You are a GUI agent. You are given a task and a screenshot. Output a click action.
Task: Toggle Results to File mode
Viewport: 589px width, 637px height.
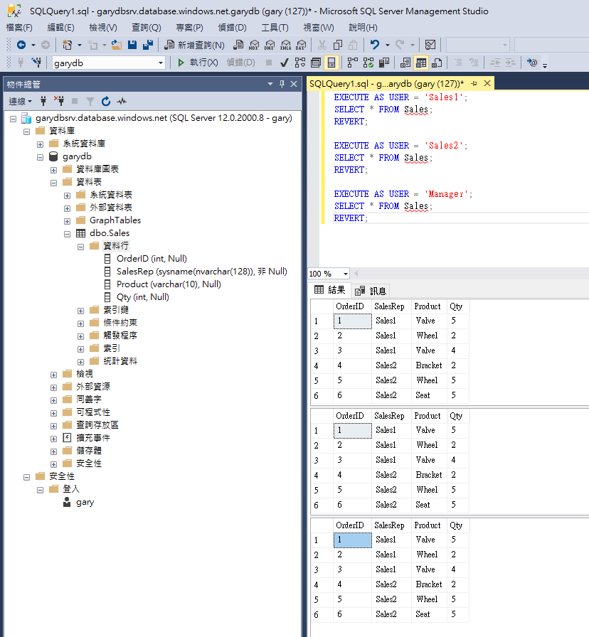(x=437, y=63)
